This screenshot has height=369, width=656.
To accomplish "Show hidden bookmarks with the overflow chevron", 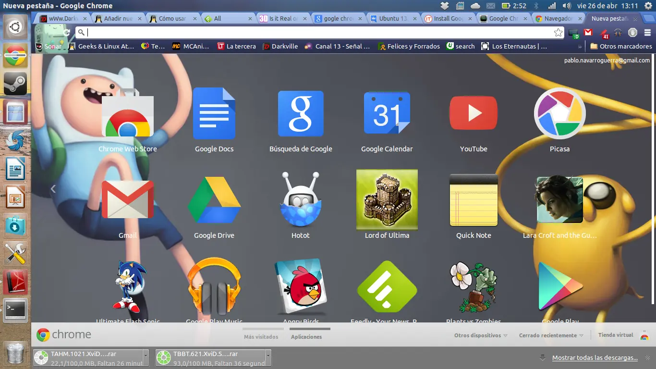I will click(x=581, y=47).
